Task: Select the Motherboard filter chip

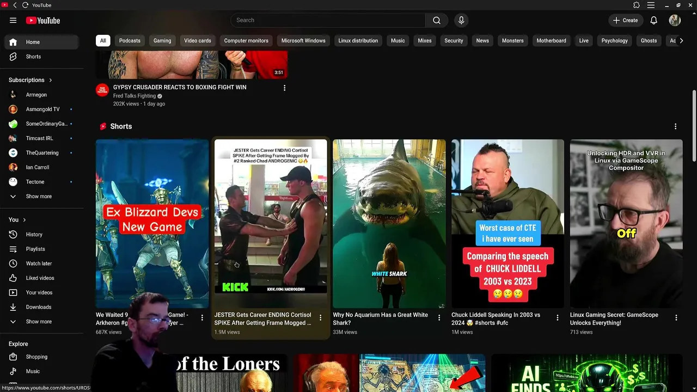Action: coord(551,41)
